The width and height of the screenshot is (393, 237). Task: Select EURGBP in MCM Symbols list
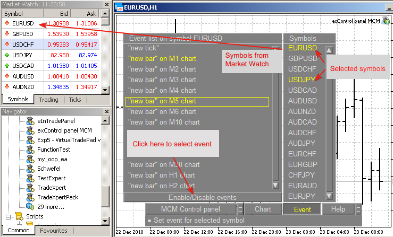[303, 164]
